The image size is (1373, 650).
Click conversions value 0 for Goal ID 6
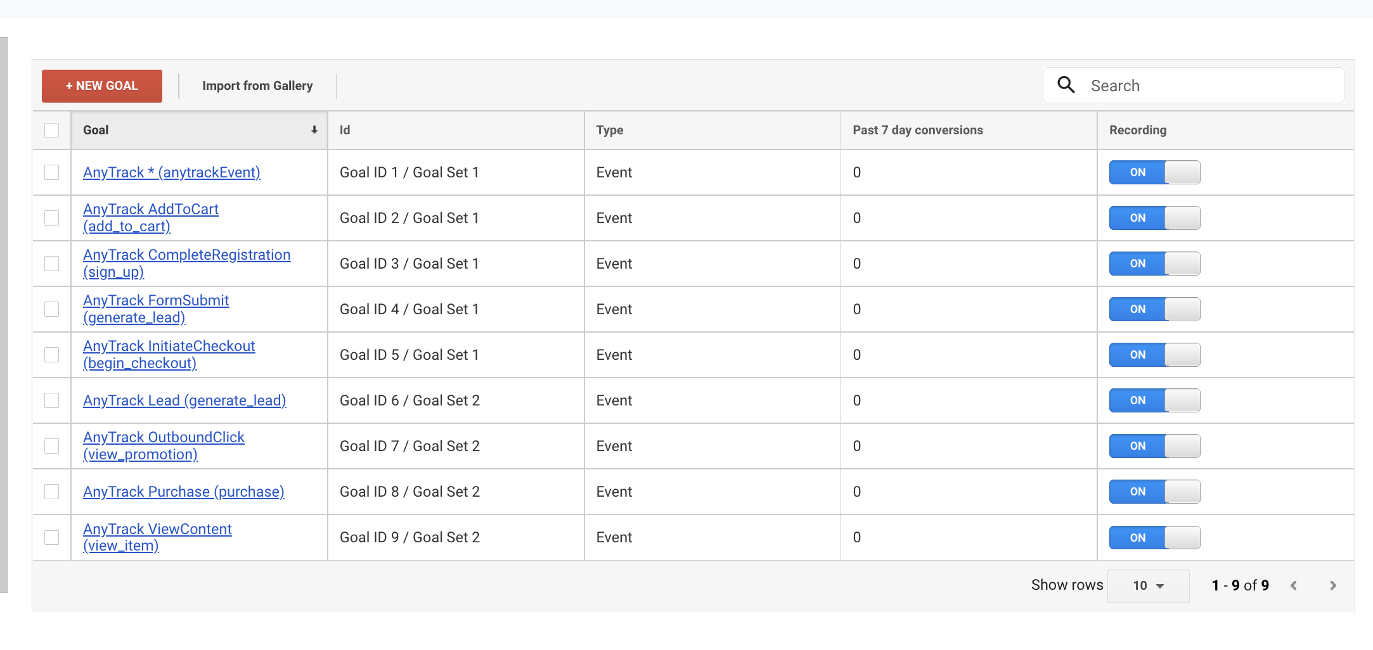857,400
